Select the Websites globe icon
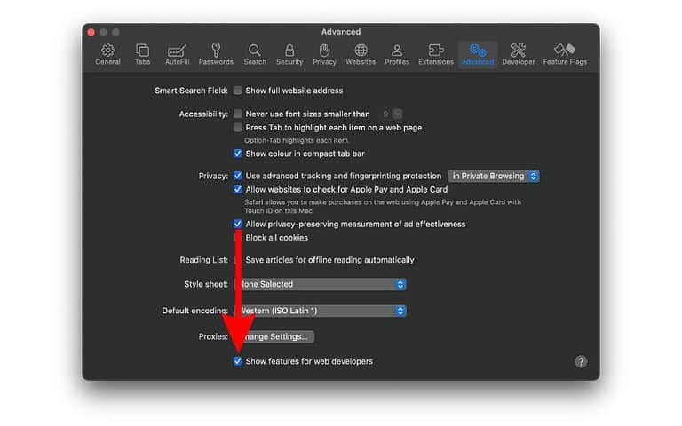 click(x=361, y=54)
